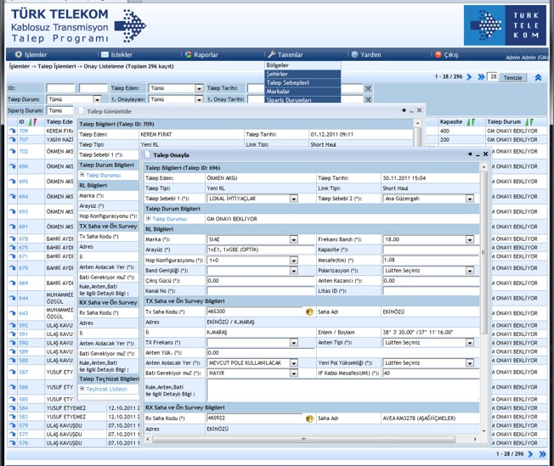
Task: Click the Mesafe(Km) input field
Action: point(430,261)
